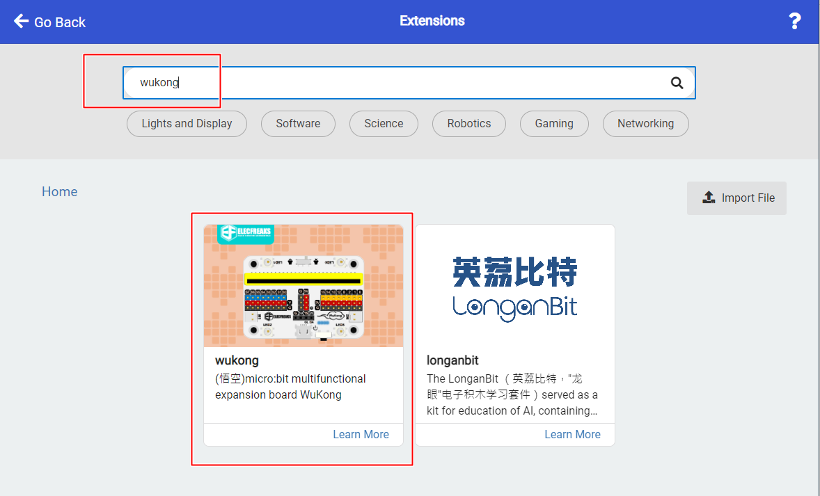The image size is (820, 496).
Task: Filter by Science category
Action: 384,124
